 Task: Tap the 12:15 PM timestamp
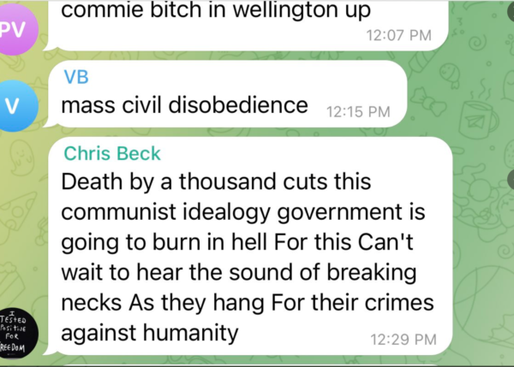tap(358, 112)
